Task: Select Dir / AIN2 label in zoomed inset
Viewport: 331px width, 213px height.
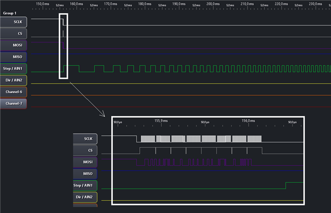Action: [85, 197]
